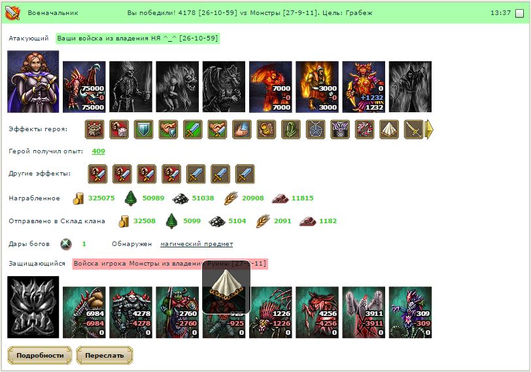Click the first fist-and-sword other effect icon
Viewport: 531px width, 372px height.
click(97, 174)
